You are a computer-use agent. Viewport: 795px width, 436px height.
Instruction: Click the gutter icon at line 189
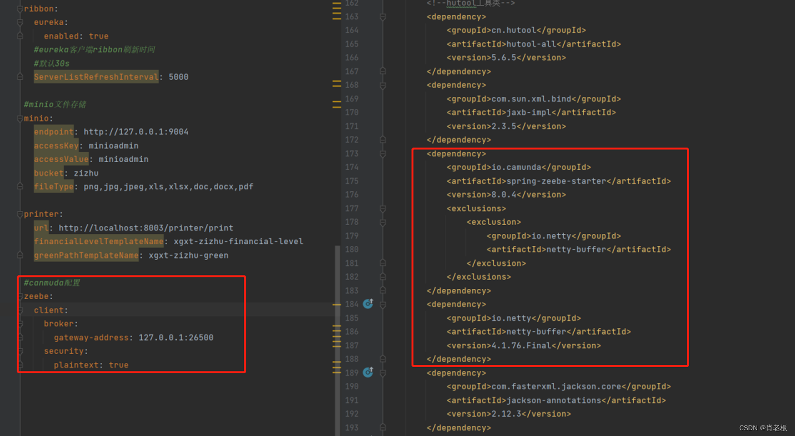coord(368,372)
